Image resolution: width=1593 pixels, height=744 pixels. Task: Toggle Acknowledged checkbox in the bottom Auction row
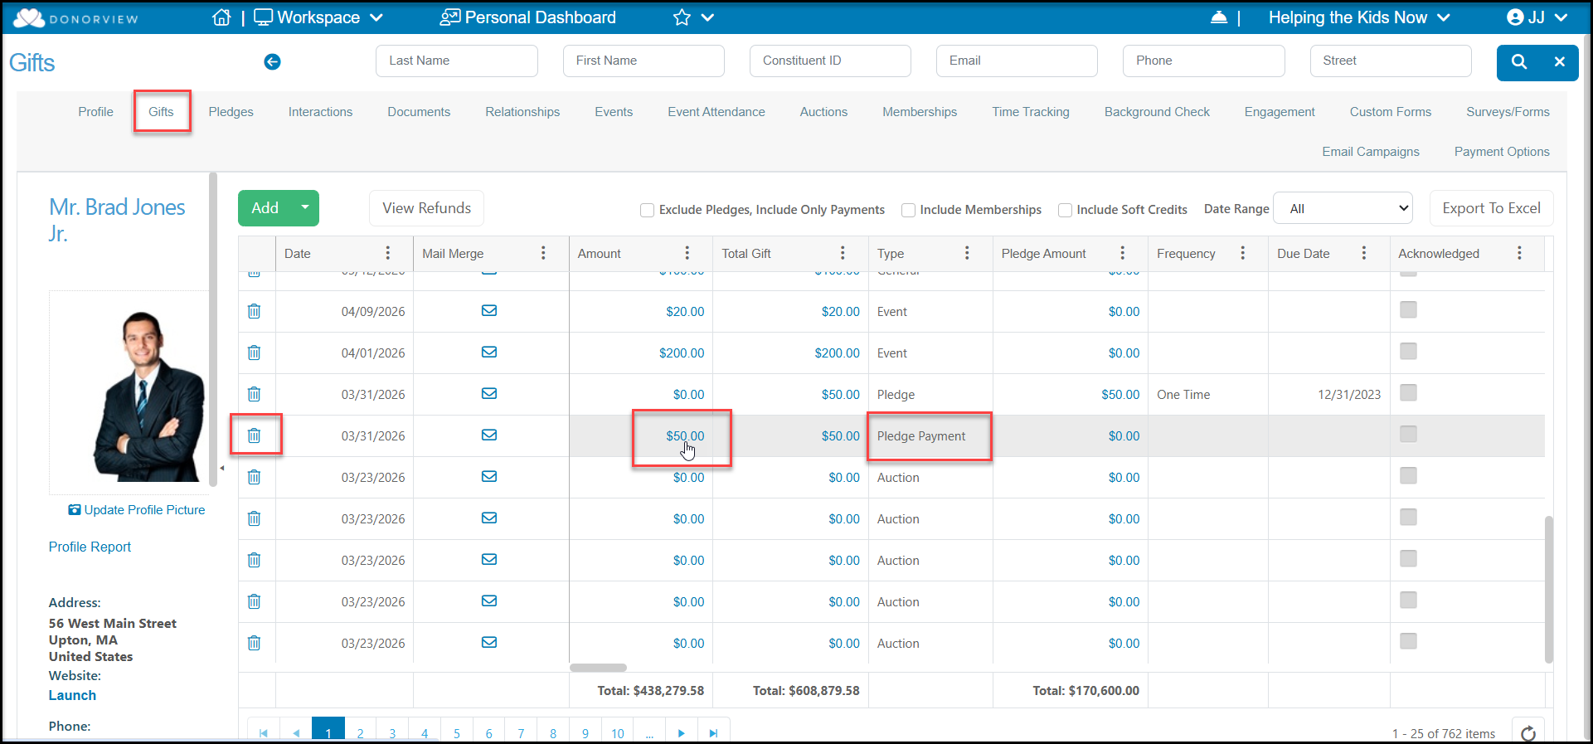coord(1408,641)
